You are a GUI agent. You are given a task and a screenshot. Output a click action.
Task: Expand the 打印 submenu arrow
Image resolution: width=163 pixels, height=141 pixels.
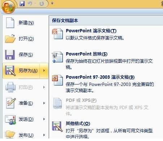tap(44, 87)
